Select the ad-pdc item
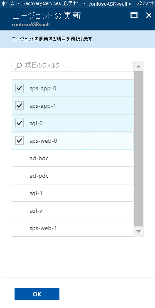Image resolution: width=155 pixels, height=308 pixels. tap(73, 176)
